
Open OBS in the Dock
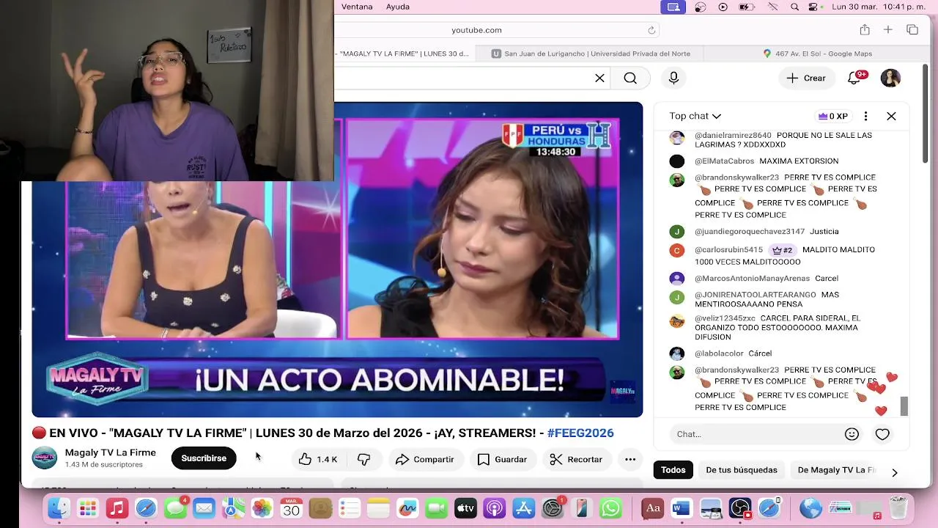(x=740, y=508)
